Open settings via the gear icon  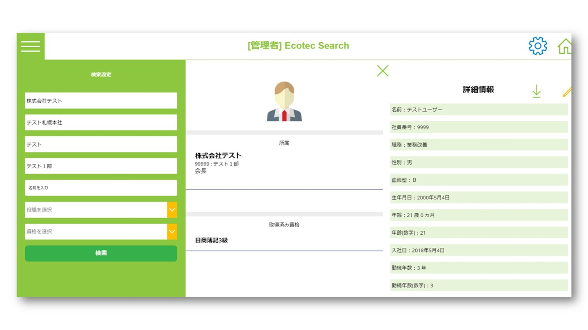point(538,46)
